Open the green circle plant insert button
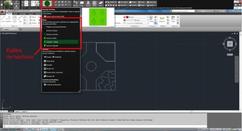The image size is (242, 131). click(x=47, y=3)
